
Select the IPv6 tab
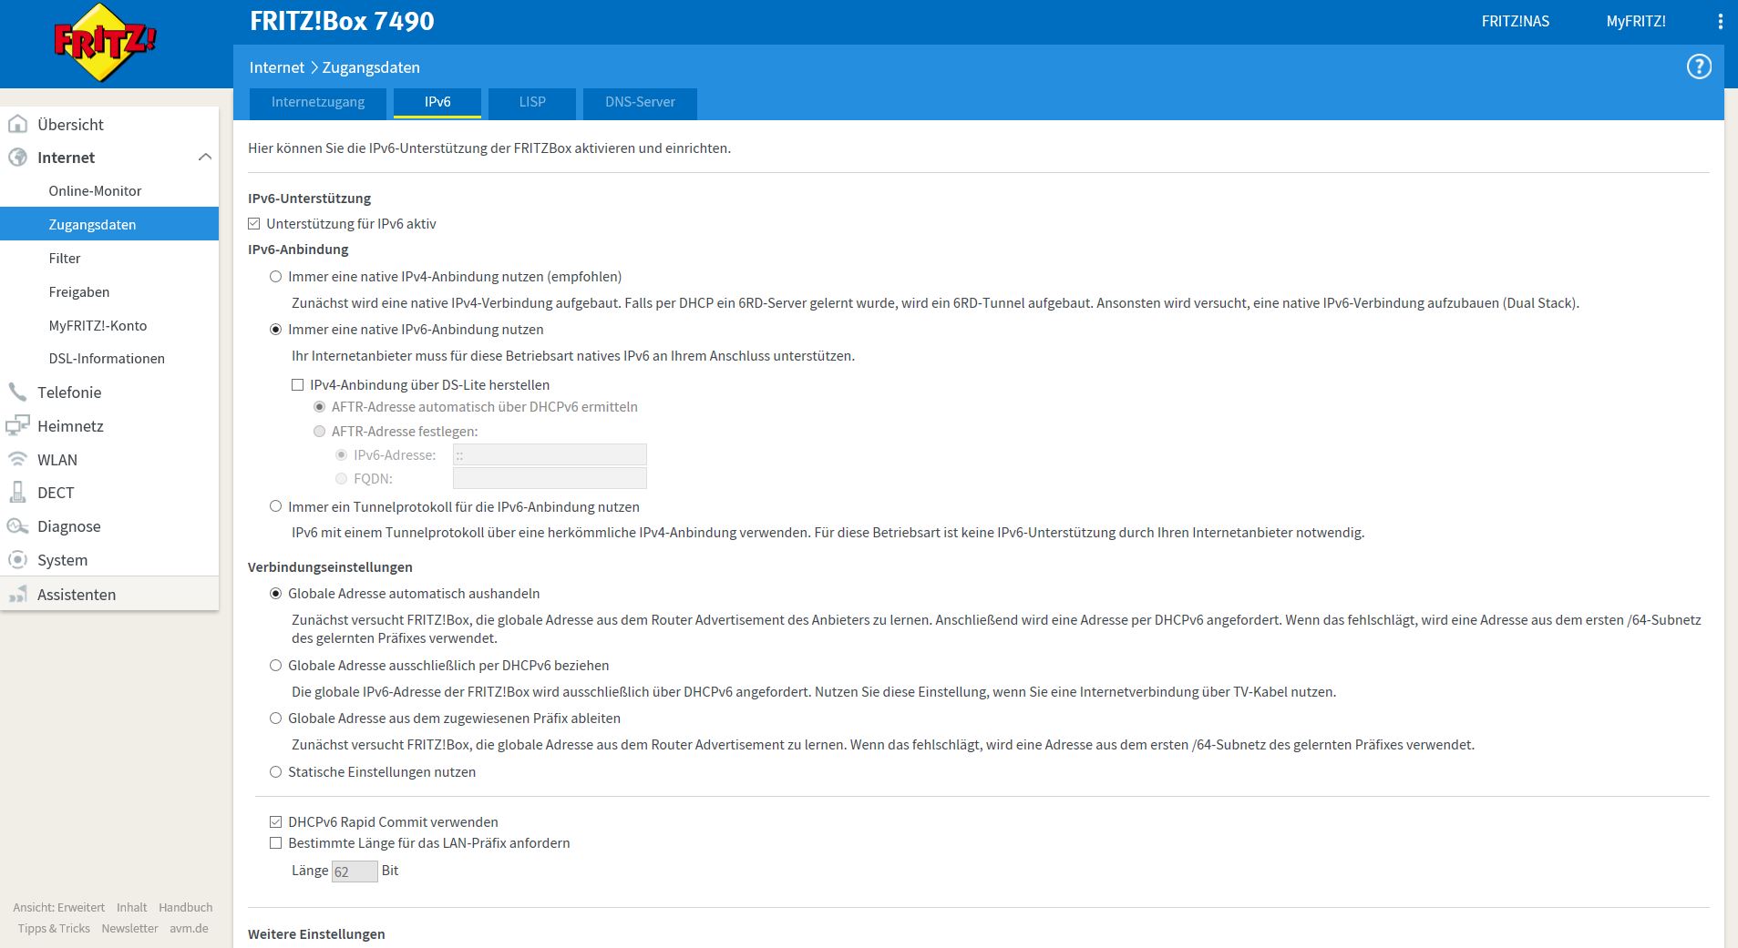(437, 102)
